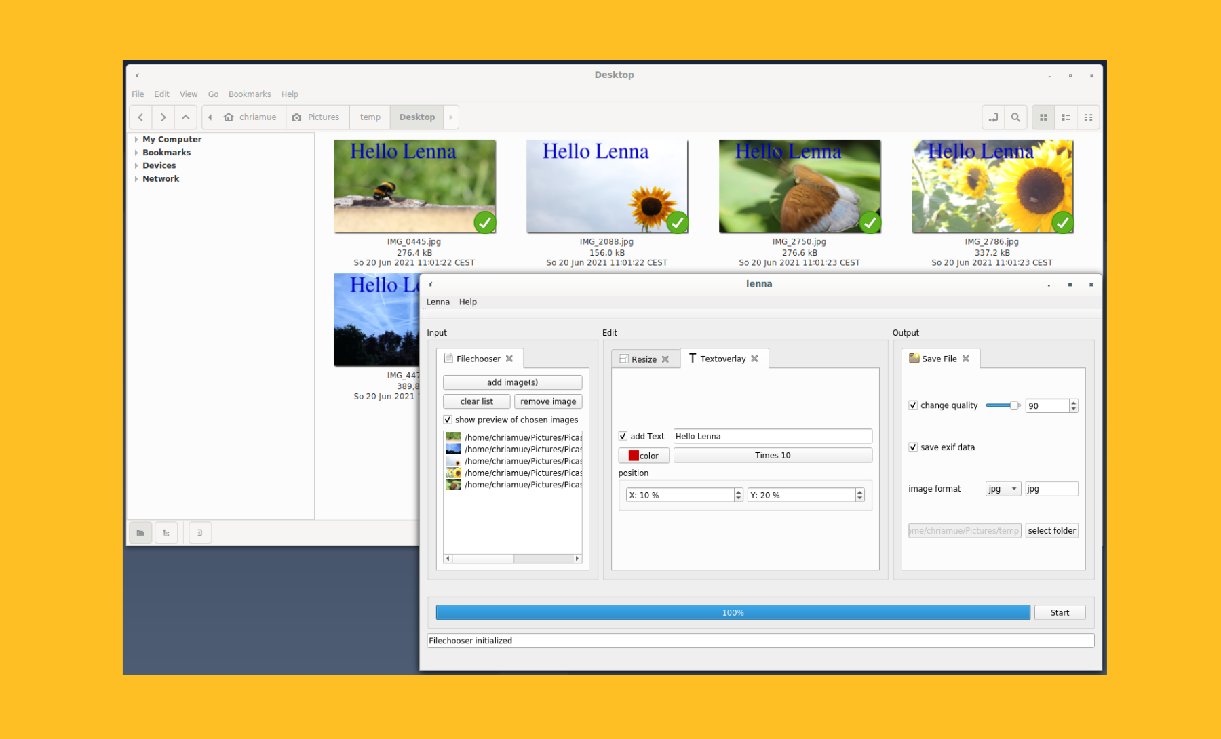Screen dimensions: 1221x739
Task: Start image processing with Start button
Action: (1060, 612)
